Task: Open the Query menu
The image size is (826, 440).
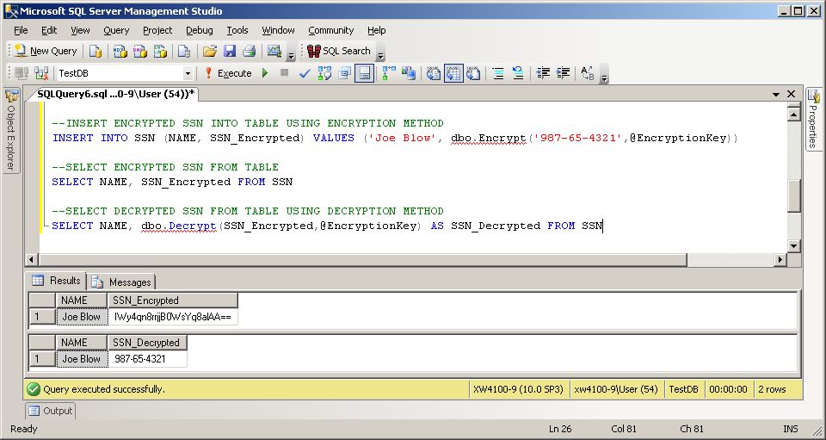Action: (116, 30)
